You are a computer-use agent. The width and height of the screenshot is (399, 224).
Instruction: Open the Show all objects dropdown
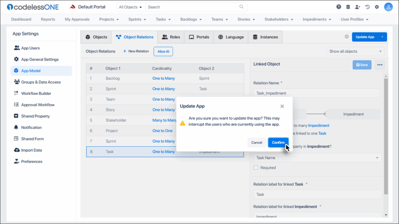355,51
